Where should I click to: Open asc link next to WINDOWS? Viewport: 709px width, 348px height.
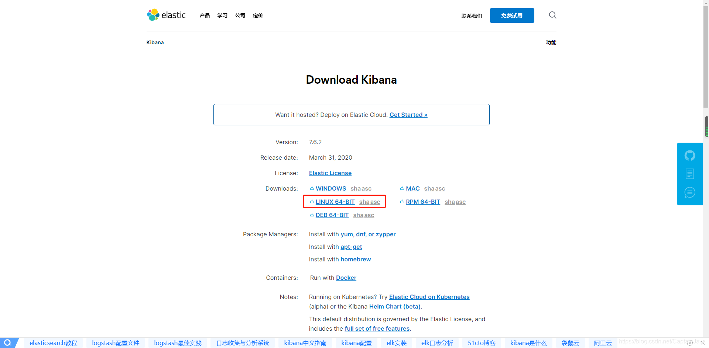pos(366,188)
